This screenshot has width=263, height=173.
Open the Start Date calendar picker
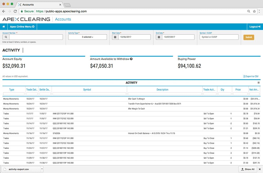pos(115,37)
